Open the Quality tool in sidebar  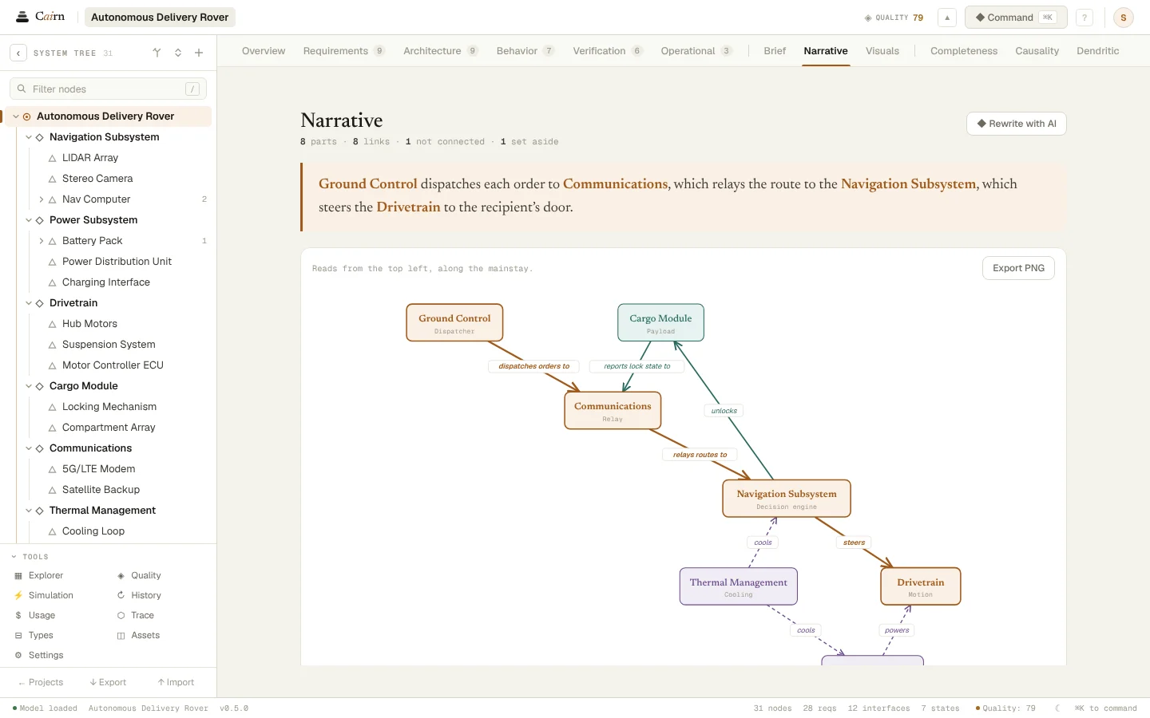click(x=139, y=576)
